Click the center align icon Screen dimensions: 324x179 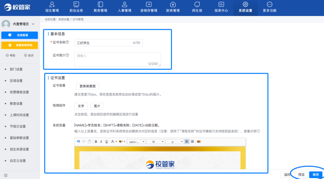coord(192,141)
